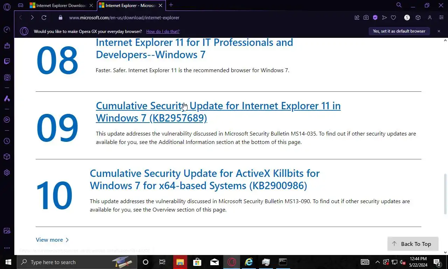Click the GX Corner gamepad icon
The image size is (448, 269).
[21, 5]
